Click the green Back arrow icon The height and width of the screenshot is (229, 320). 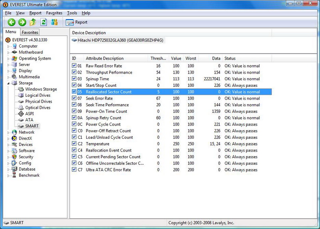[12, 22]
